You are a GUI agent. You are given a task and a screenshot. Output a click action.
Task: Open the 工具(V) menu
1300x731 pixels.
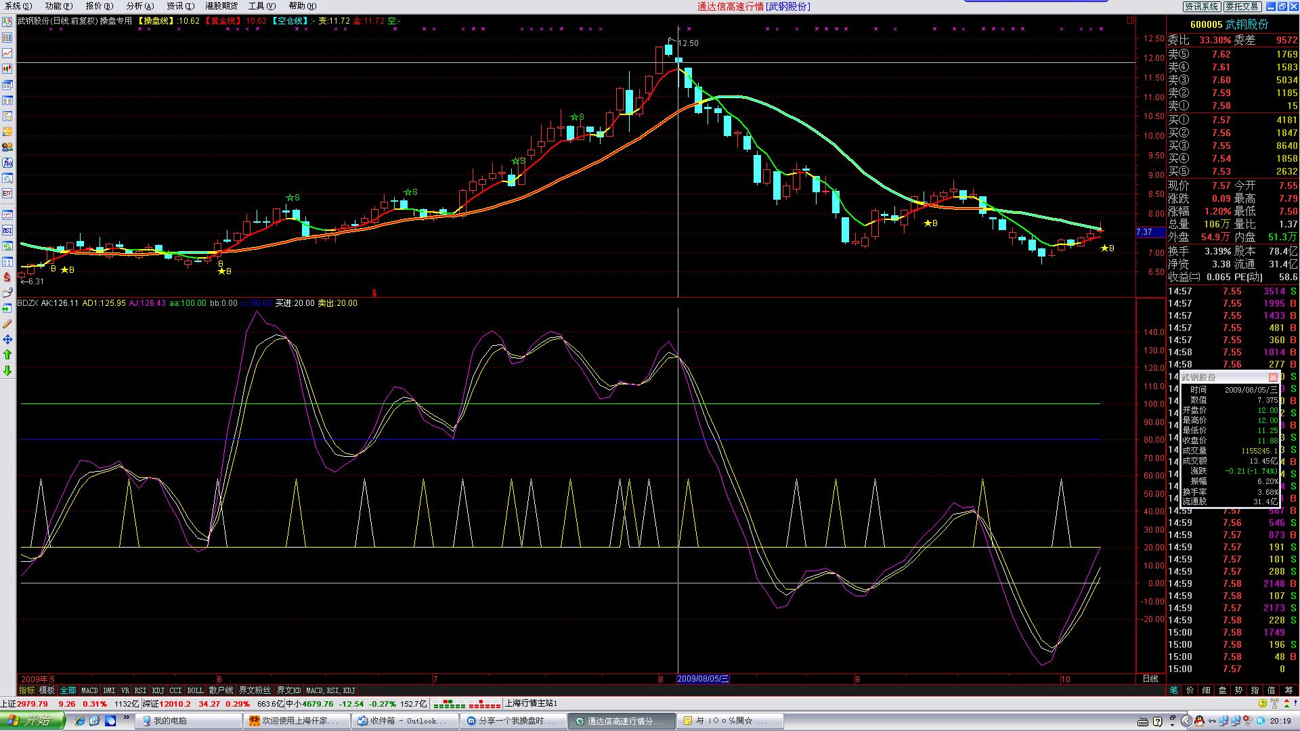[x=261, y=6]
